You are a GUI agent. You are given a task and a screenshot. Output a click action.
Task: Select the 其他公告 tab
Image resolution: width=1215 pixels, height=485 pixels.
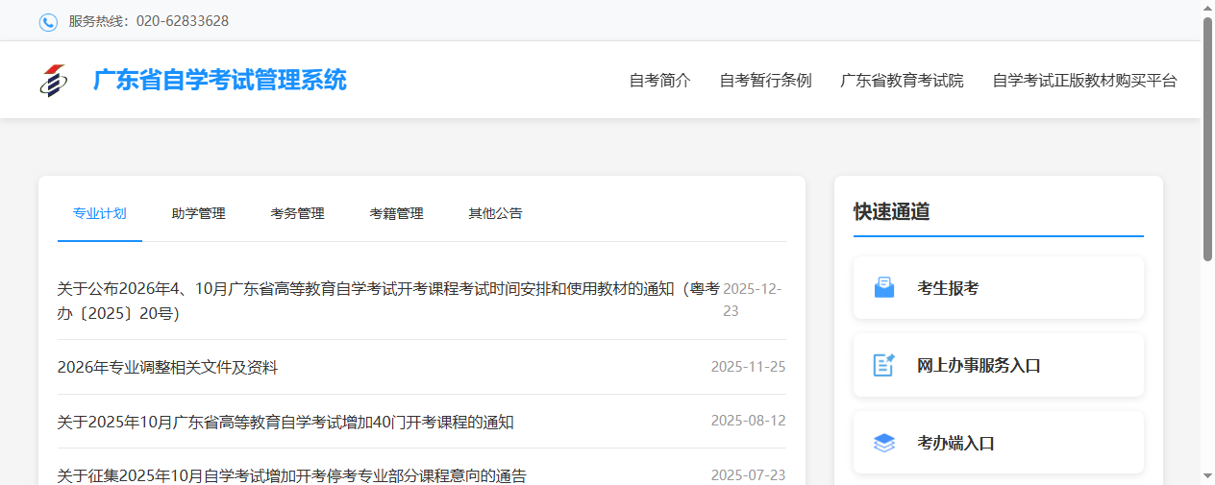click(x=495, y=213)
